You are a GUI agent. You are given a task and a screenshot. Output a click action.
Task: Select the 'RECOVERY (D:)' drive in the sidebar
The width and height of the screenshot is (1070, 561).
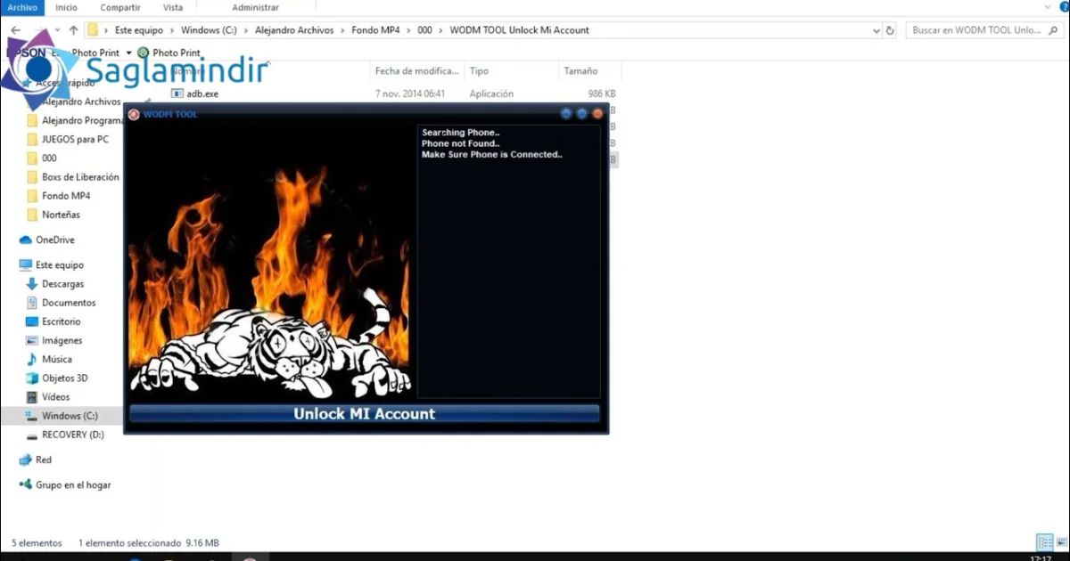click(73, 435)
